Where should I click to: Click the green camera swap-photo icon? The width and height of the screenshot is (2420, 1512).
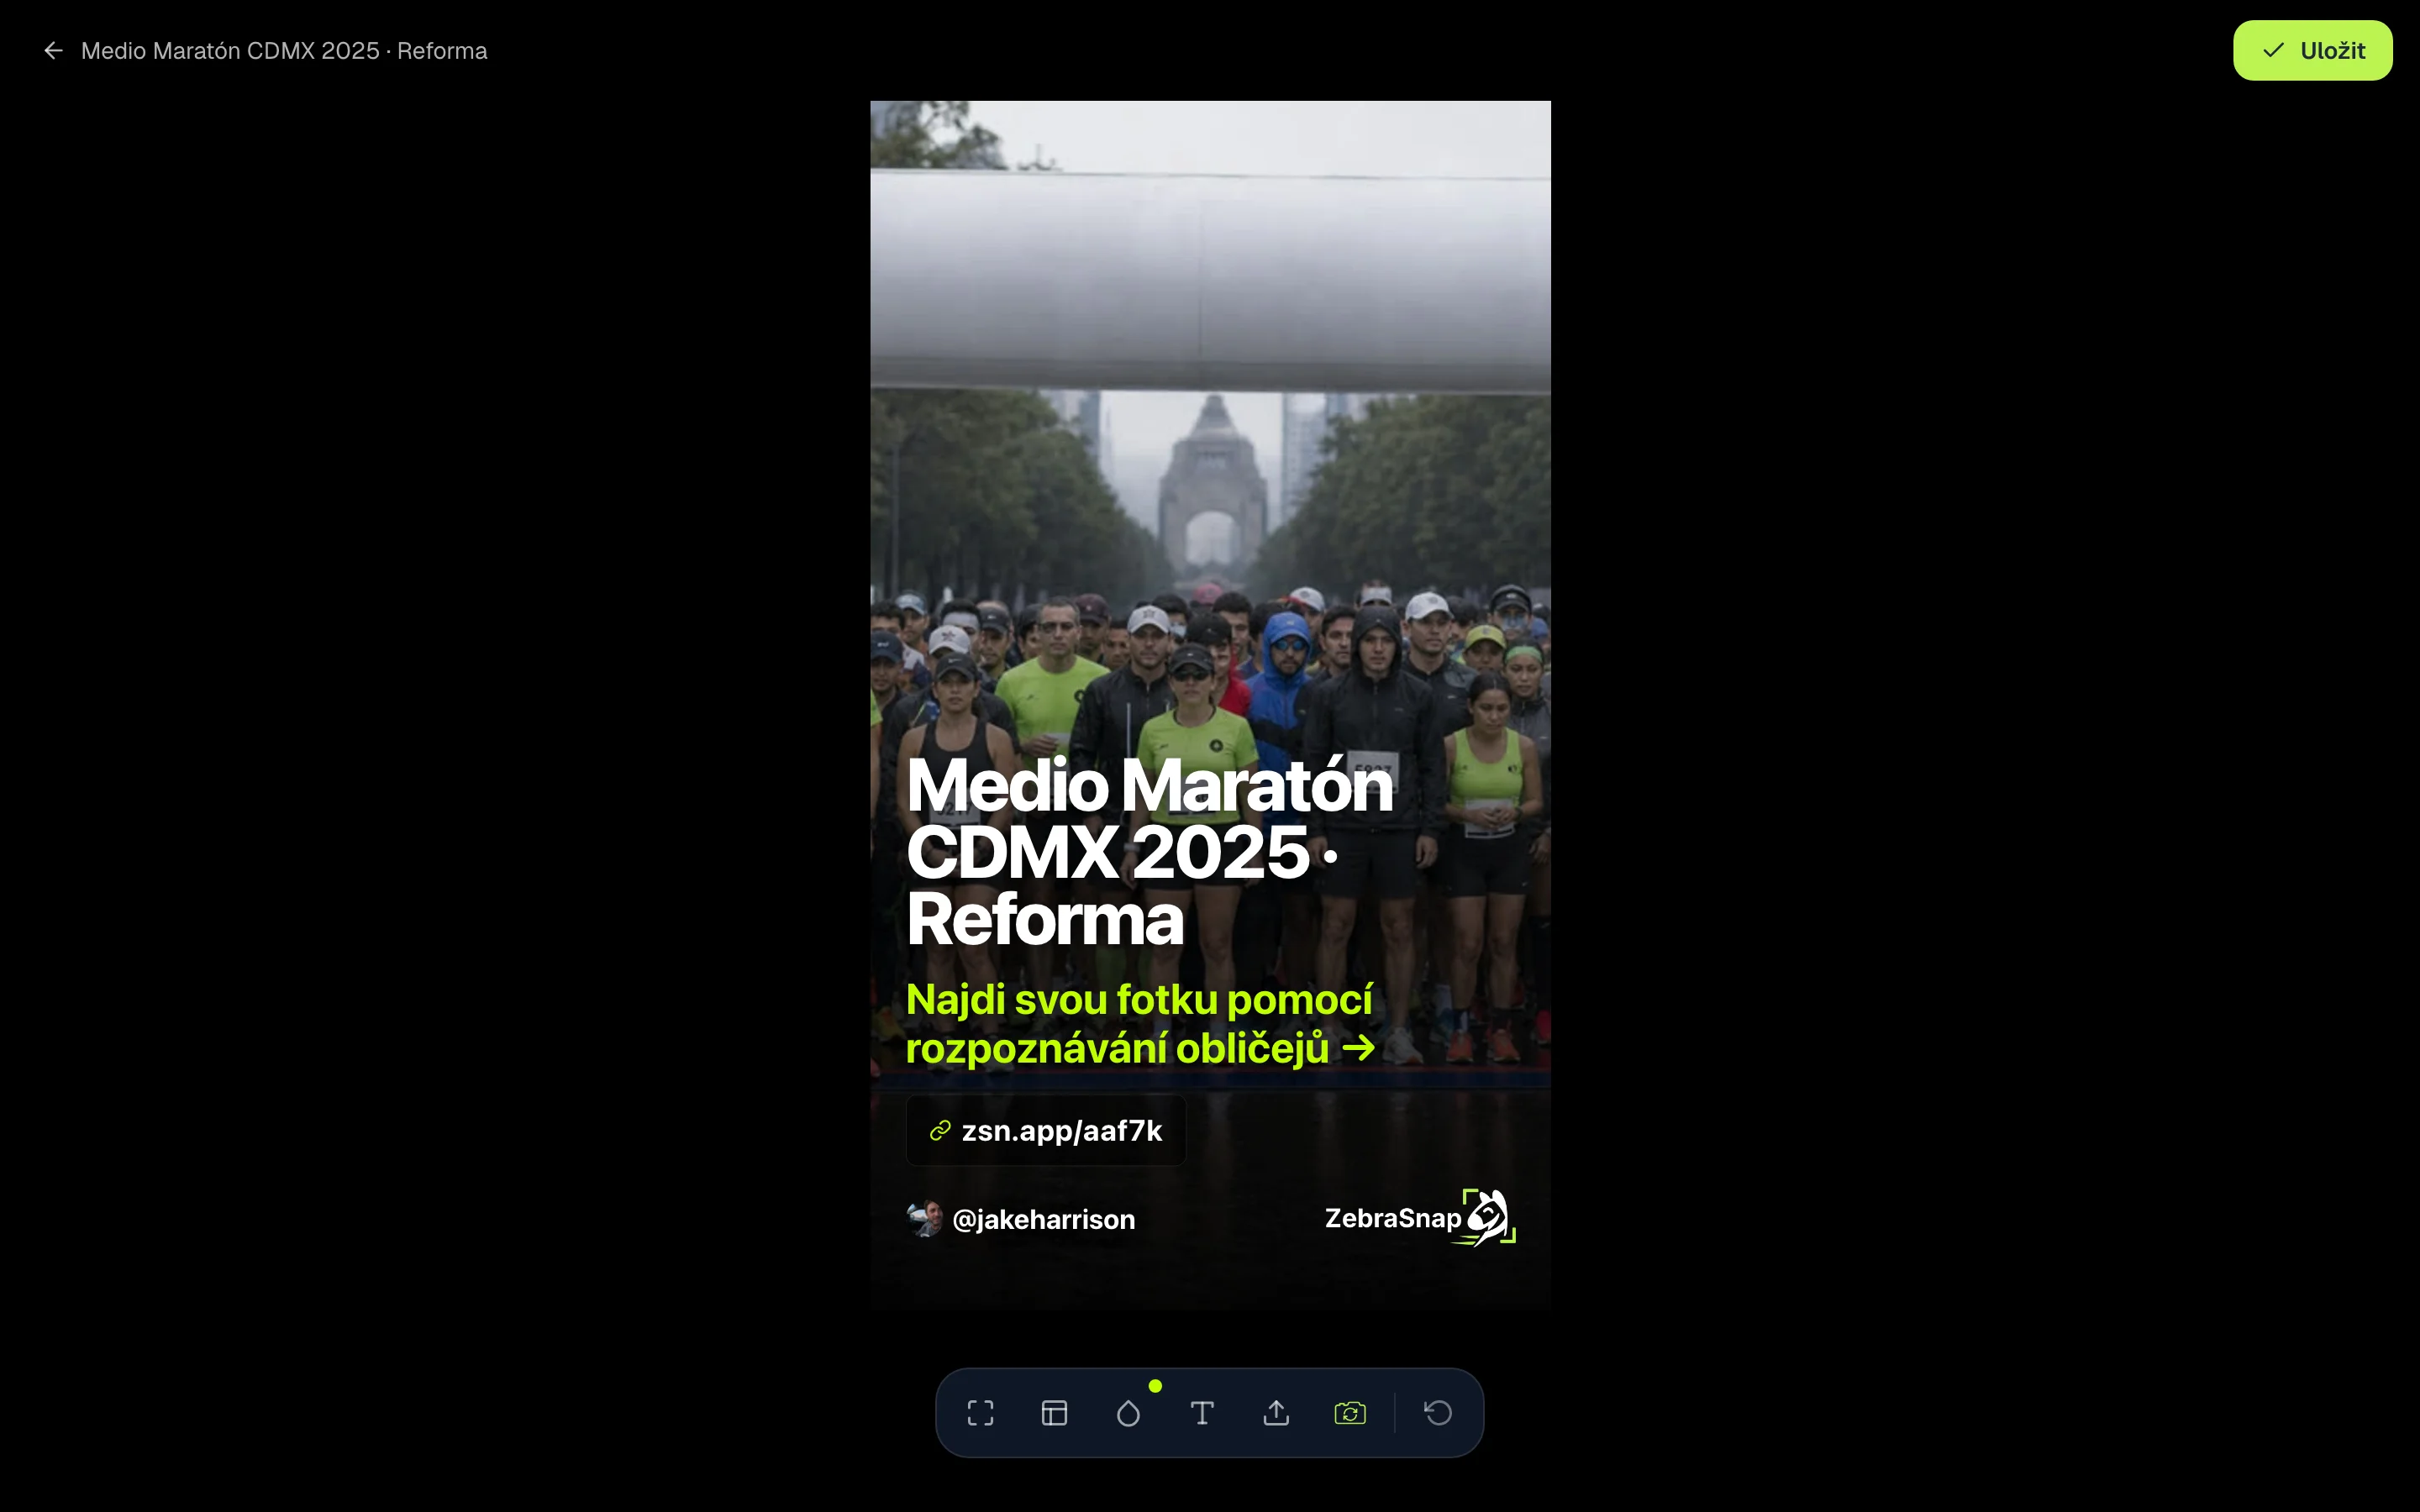1350,1412
